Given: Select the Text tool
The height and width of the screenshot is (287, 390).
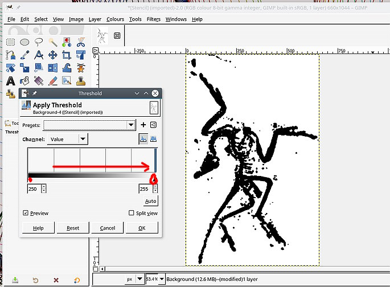Looking at the screenshot, I should (10, 81).
